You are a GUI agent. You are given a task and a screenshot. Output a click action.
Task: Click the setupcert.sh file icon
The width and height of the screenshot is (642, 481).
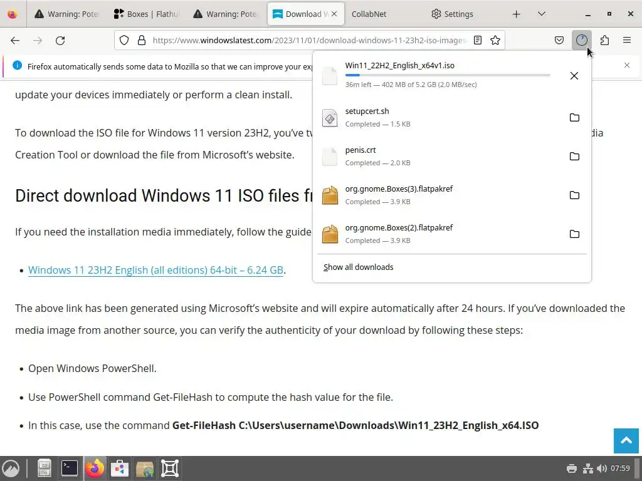coord(330,118)
